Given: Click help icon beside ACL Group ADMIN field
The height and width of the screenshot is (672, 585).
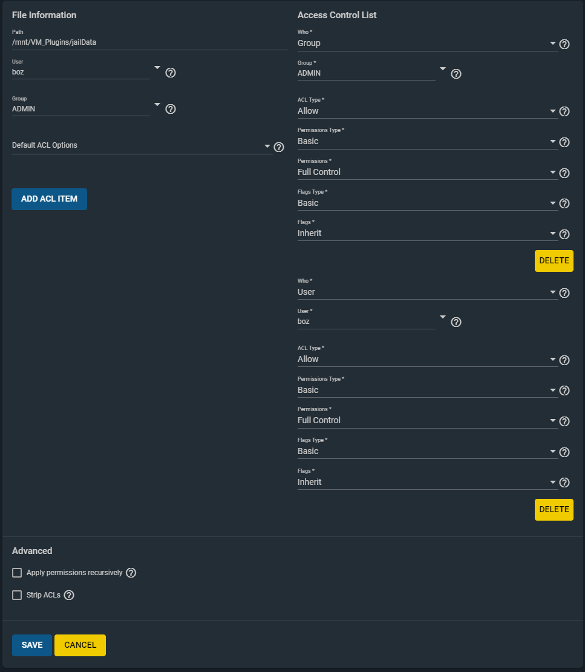Looking at the screenshot, I should (x=456, y=74).
